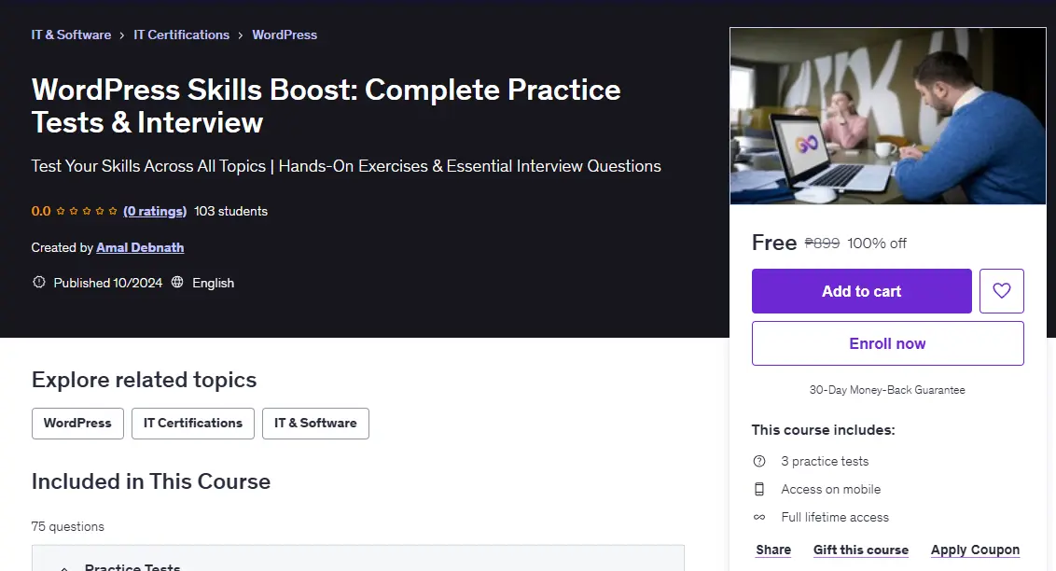Open IT Certifications breadcrumb
Screen dimensions: 1056x571
(181, 35)
